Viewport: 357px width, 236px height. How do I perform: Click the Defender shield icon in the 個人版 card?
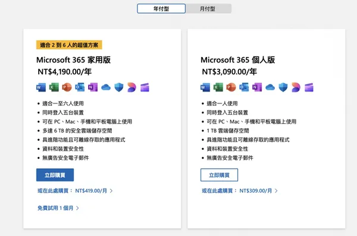(x=283, y=87)
